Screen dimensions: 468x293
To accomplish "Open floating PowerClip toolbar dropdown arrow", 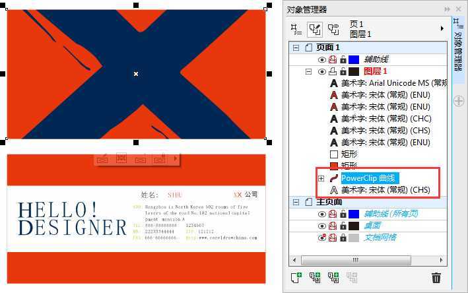I will 176,158.
